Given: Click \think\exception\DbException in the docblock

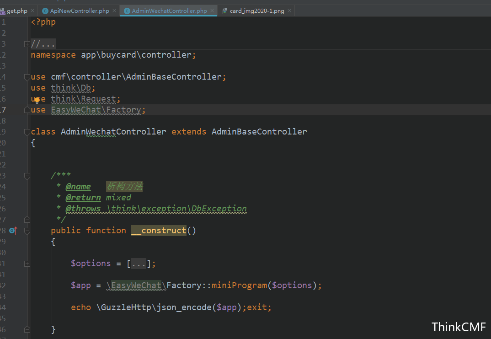Looking at the screenshot, I should [x=176, y=209].
